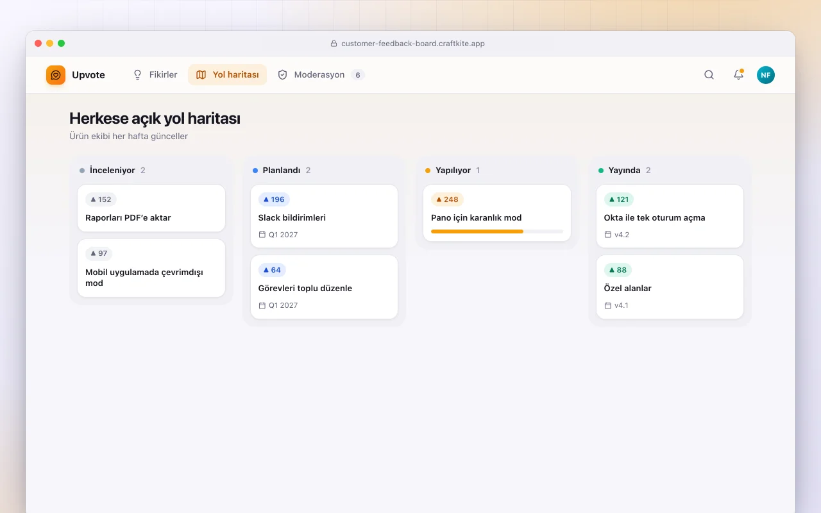Open Okta ile tek oturum açma title
Image resolution: width=821 pixels, height=513 pixels.
(654, 218)
